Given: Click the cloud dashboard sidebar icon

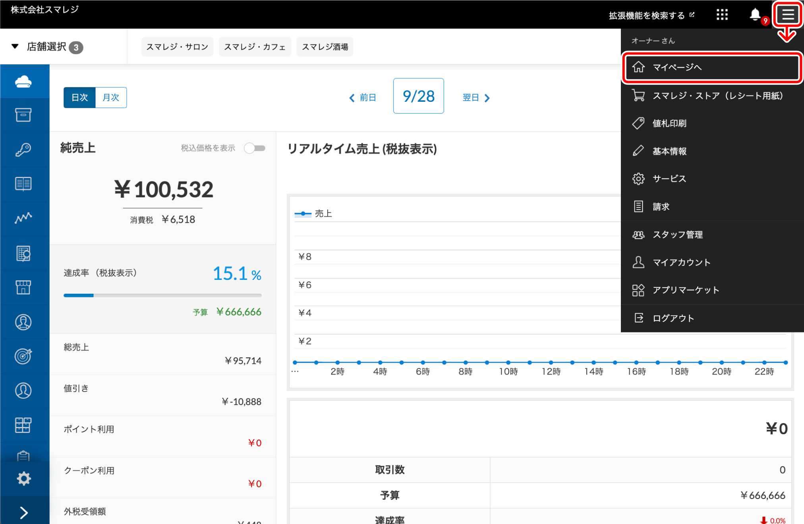Looking at the screenshot, I should [23, 82].
